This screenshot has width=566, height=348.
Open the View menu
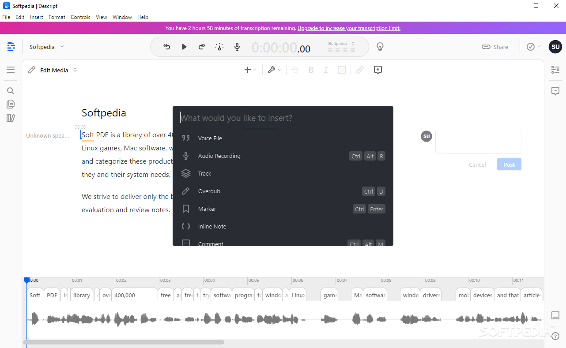102,17
